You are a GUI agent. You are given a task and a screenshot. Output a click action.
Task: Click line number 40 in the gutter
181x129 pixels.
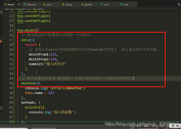click(x=11, y=103)
